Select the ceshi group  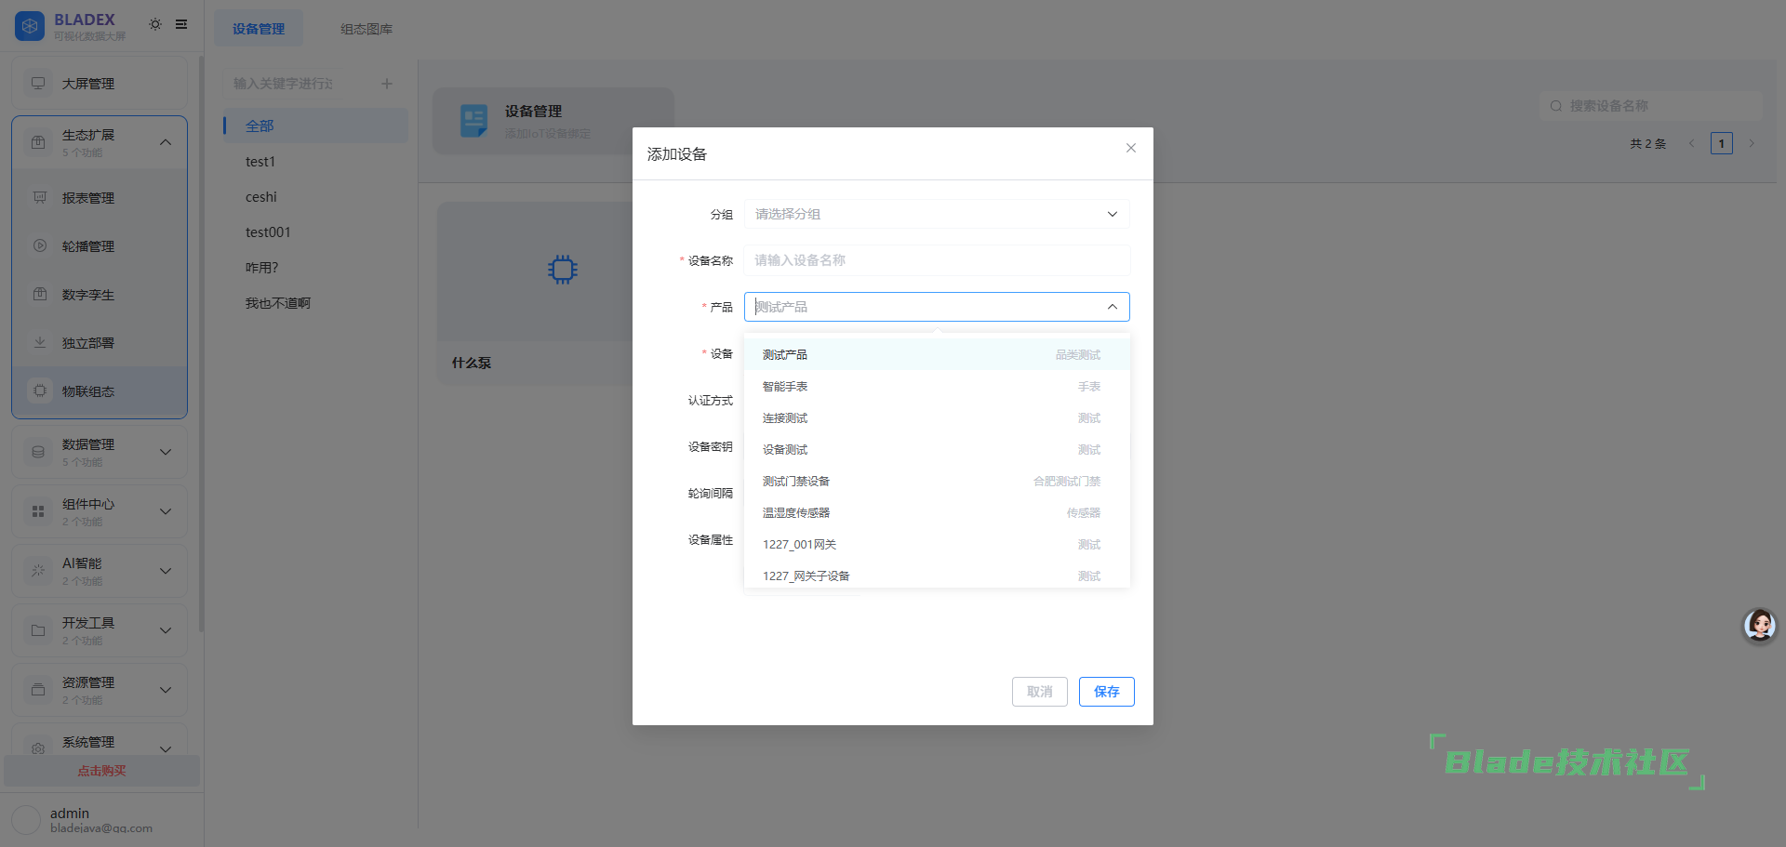click(315, 196)
